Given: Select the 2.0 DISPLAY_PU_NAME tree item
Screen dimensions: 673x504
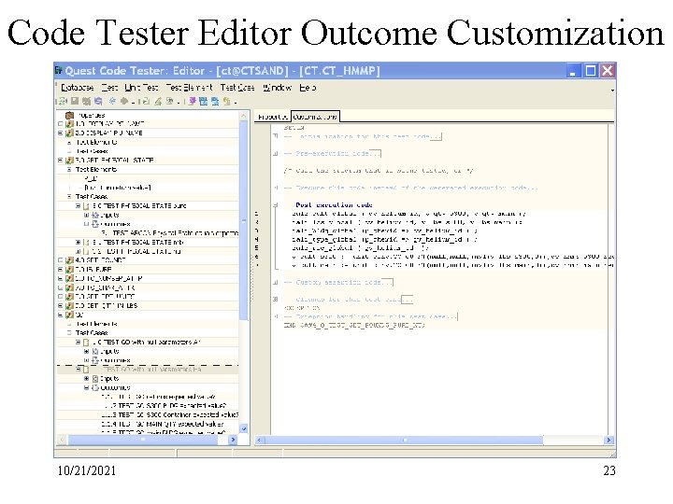Looking at the screenshot, I should tap(109, 133).
